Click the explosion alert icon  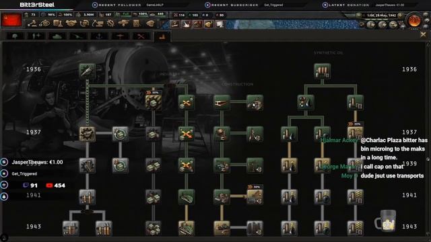click(187, 24)
